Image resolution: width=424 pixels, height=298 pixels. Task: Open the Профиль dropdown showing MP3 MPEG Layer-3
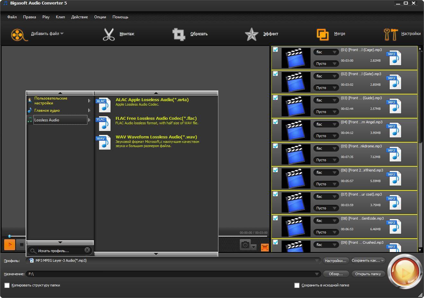click(173, 260)
